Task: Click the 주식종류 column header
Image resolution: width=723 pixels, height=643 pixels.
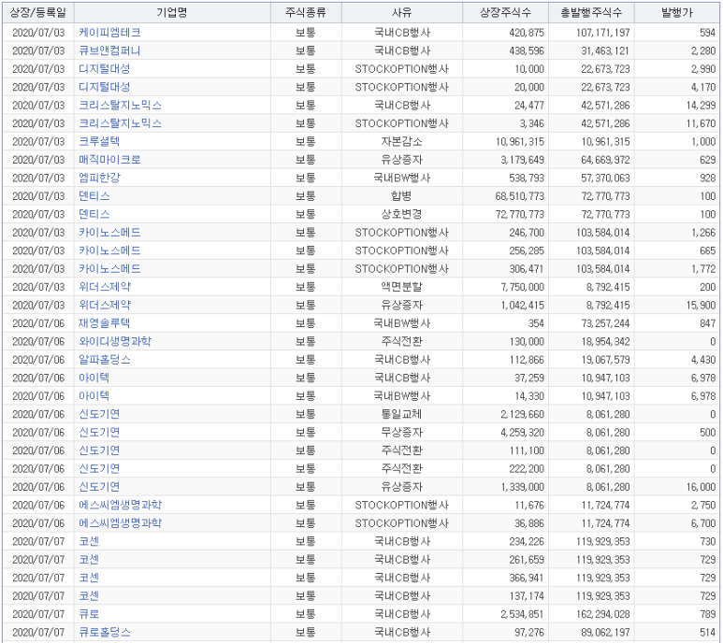Action: pyautogui.click(x=306, y=12)
